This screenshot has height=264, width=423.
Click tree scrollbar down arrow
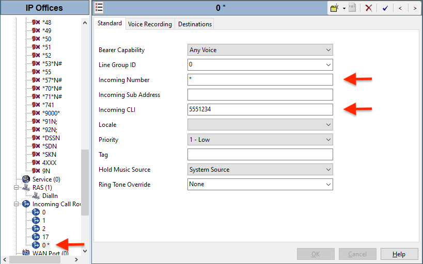(x=85, y=251)
